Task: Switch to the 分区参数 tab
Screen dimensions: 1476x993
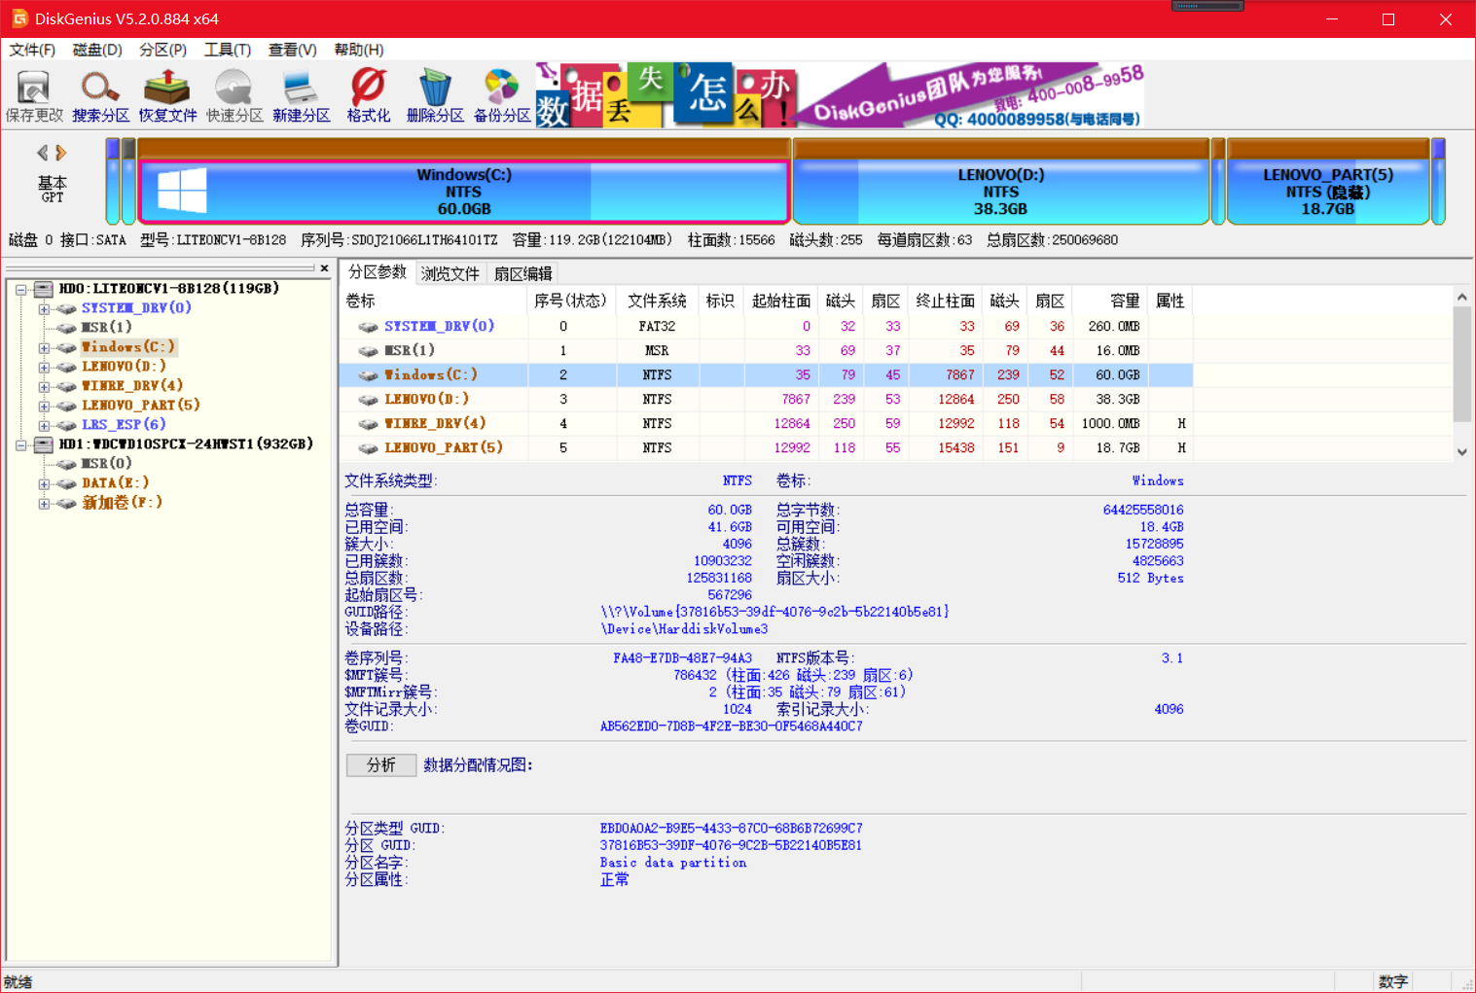Action: click(378, 272)
